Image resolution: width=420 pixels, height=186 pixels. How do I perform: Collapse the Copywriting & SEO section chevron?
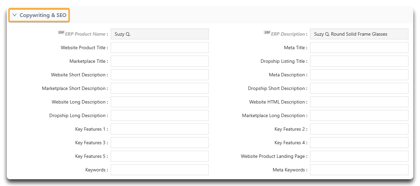[x=15, y=15]
